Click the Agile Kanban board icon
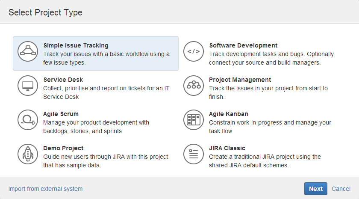Screen dimensions: 359x199 point(194,120)
